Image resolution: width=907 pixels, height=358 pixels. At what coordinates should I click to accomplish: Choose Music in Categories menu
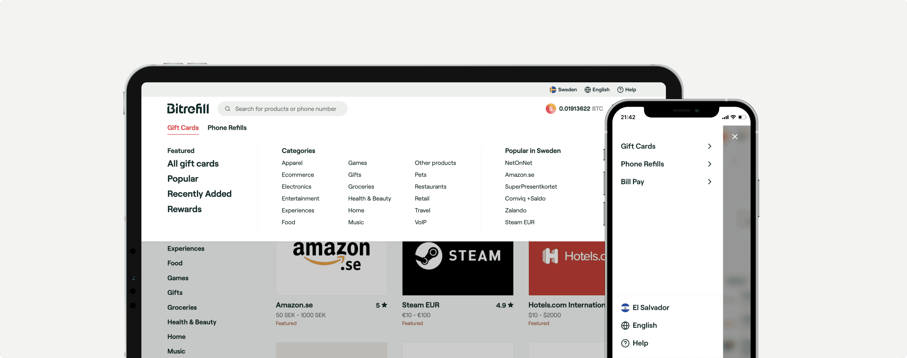pos(356,223)
